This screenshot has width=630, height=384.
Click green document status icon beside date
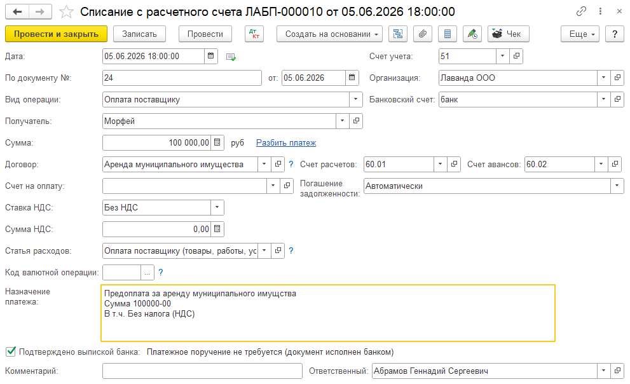[231, 57]
